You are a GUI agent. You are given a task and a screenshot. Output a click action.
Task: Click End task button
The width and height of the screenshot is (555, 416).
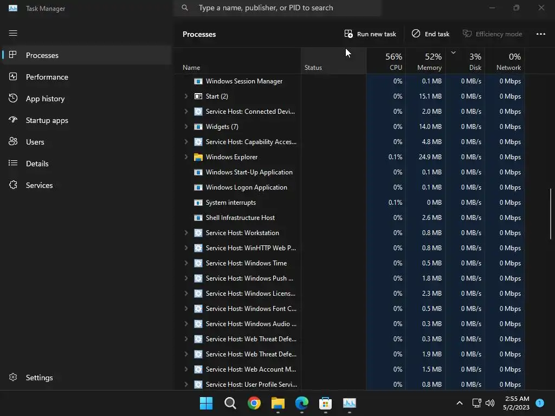pyautogui.click(x=430, y=34)
